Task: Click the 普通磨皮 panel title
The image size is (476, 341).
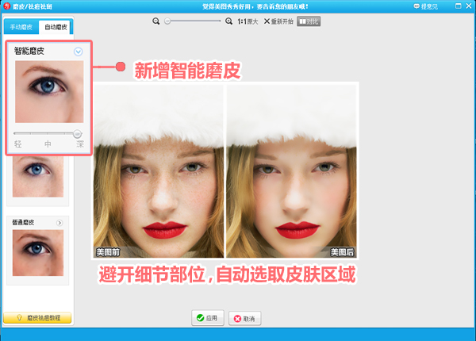Action: (23, 222)
